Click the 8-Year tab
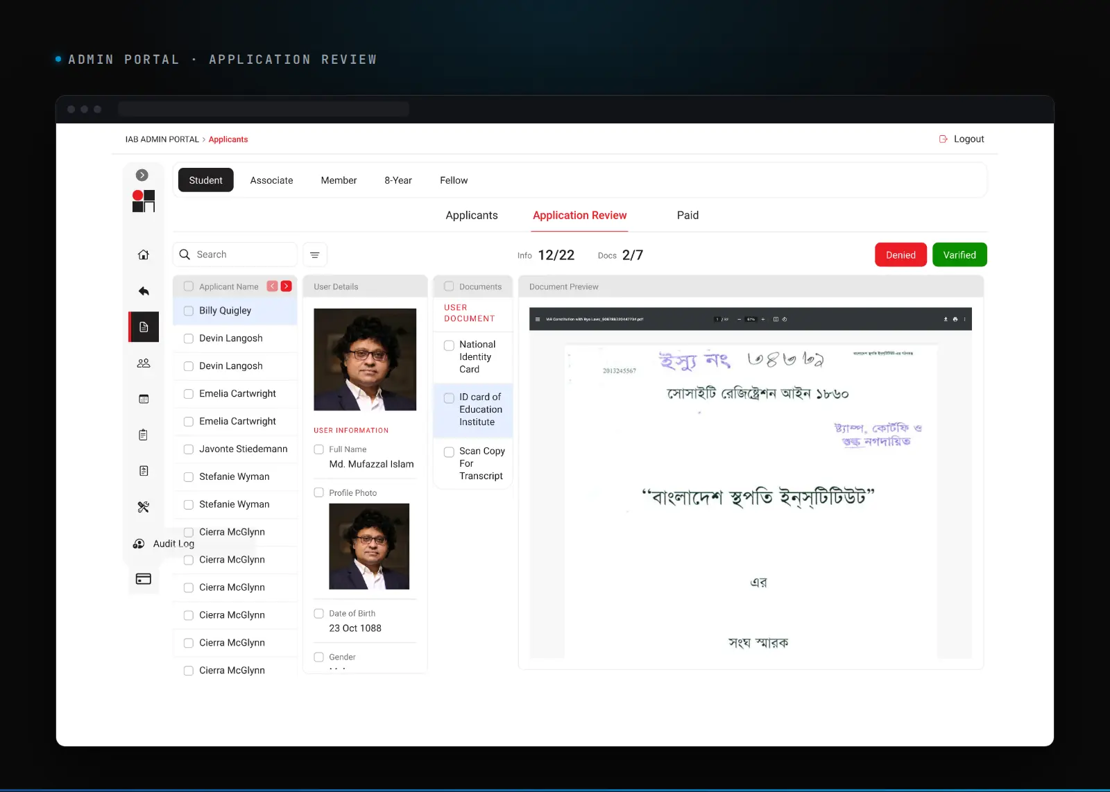Viewport: 1110px width, 792px height. tap(398, 180)
